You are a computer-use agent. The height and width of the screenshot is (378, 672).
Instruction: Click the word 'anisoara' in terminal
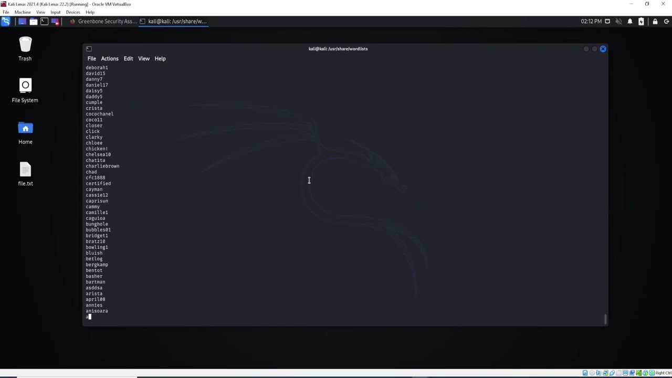pos(97,311)
